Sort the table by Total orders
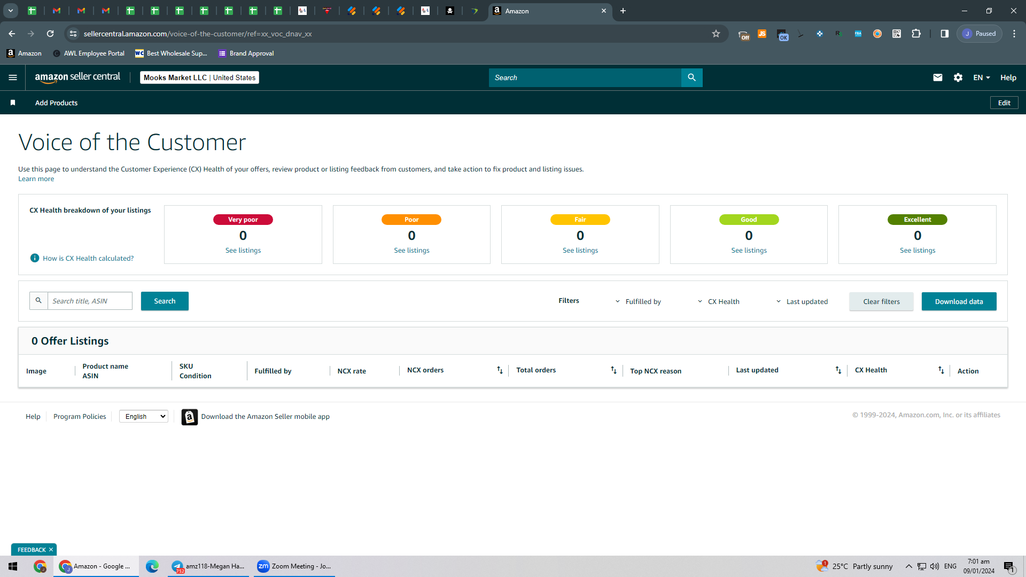 coord(613,370)
